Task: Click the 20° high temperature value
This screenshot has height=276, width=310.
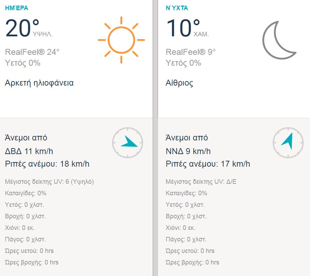Action: [x=22, y=28]
